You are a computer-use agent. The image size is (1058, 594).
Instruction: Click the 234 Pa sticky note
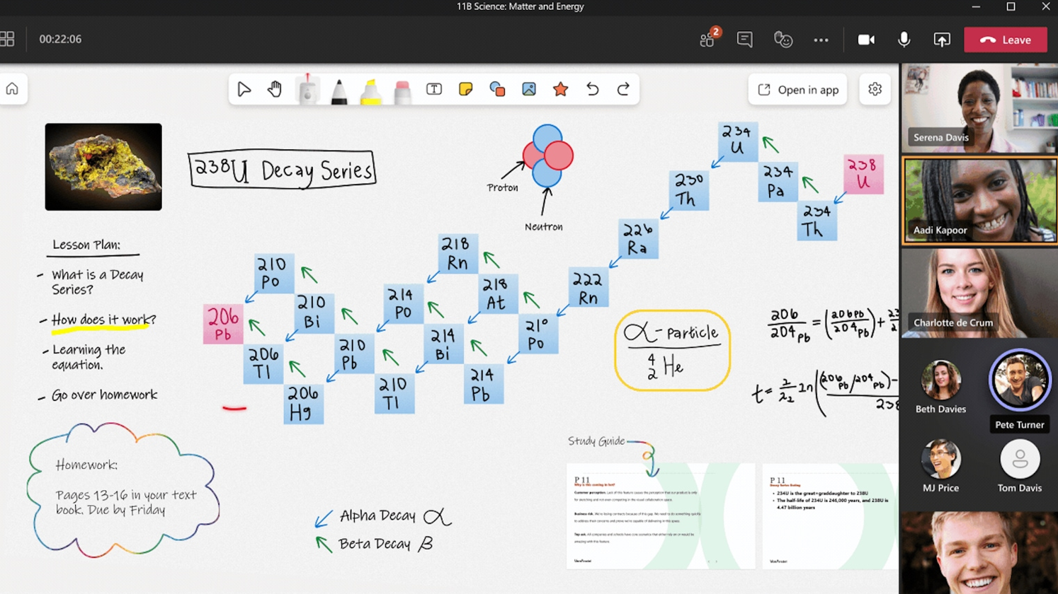pos(778,182)
